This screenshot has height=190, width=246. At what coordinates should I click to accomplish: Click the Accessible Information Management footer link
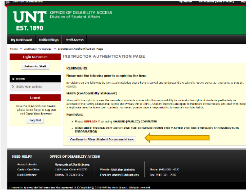[x=48, y=187]
